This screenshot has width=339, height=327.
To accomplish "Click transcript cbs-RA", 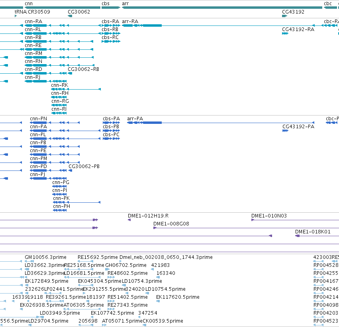I will [x=110, y=22].
